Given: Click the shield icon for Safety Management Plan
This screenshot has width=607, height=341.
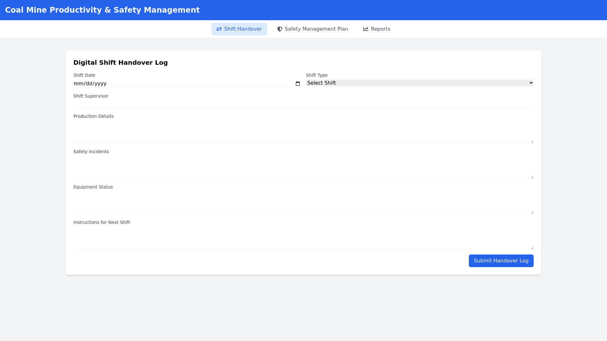Looking at the screenshot, I should tap(279, 29).
